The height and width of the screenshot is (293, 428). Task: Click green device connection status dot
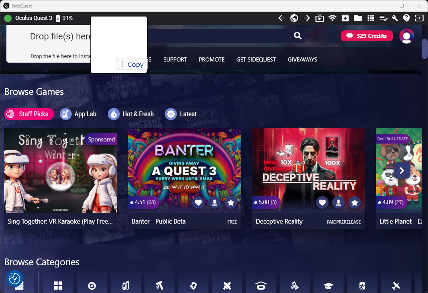[8, 18]
